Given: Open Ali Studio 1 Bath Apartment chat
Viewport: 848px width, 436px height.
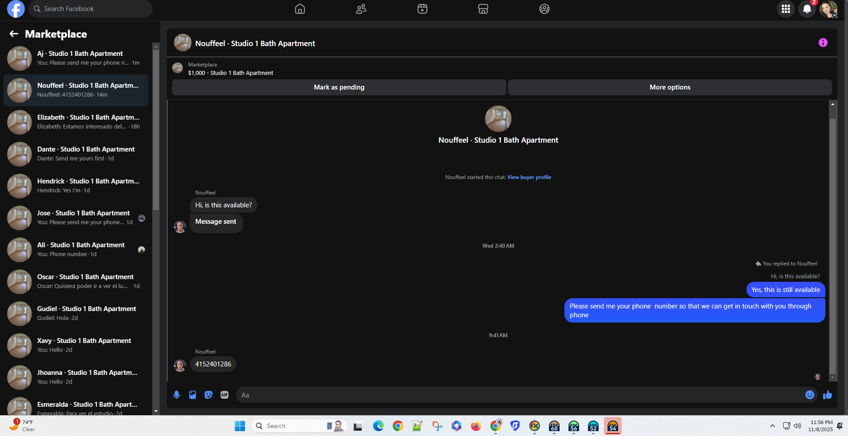Looking at the screenshot, I should pyautogui.click(x=76, y=250).
